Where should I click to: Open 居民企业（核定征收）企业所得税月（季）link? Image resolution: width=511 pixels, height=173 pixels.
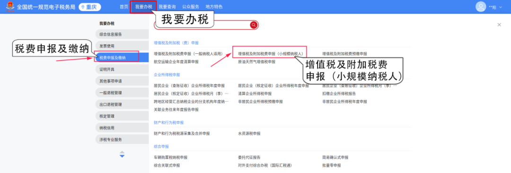pos(191,93)
